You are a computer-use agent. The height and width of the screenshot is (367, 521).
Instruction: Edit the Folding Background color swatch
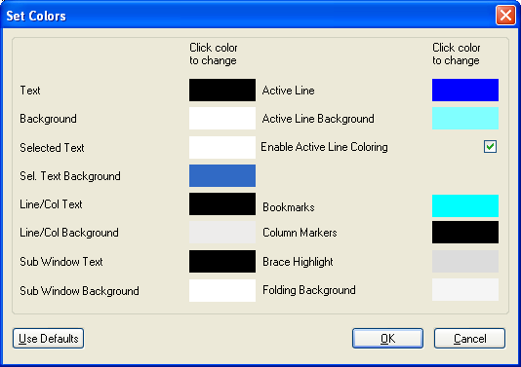[x=465, y=290]
